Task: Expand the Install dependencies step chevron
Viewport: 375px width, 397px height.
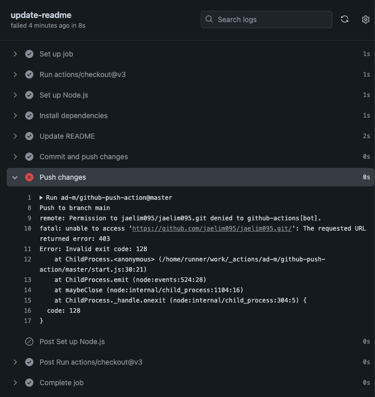Action: point(15,116)
